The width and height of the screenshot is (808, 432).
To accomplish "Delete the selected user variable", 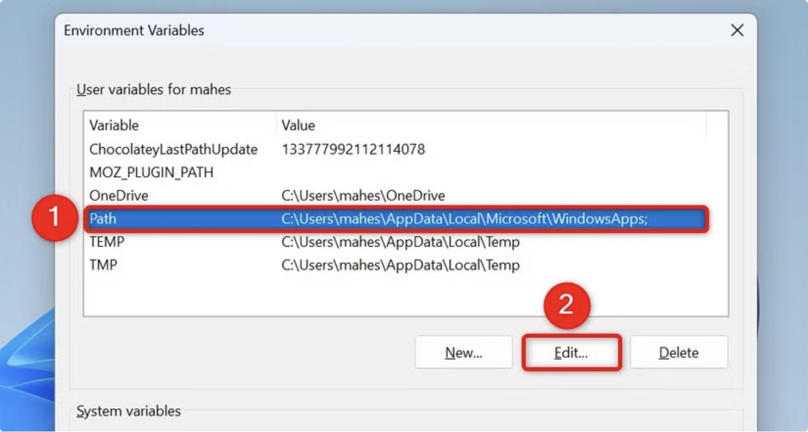I will tap(679, 353).
